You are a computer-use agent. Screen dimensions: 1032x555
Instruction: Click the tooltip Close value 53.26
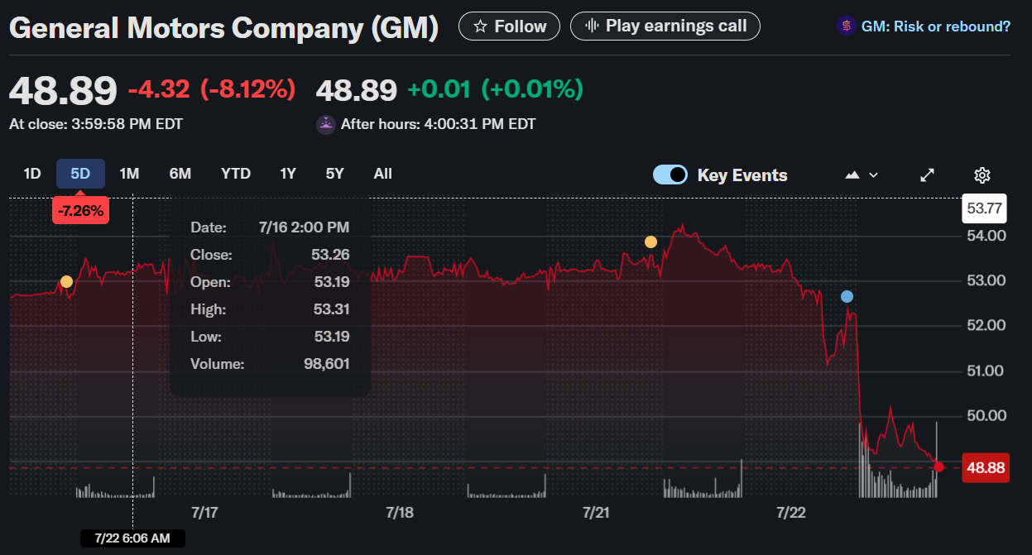(x=331, y=255)
